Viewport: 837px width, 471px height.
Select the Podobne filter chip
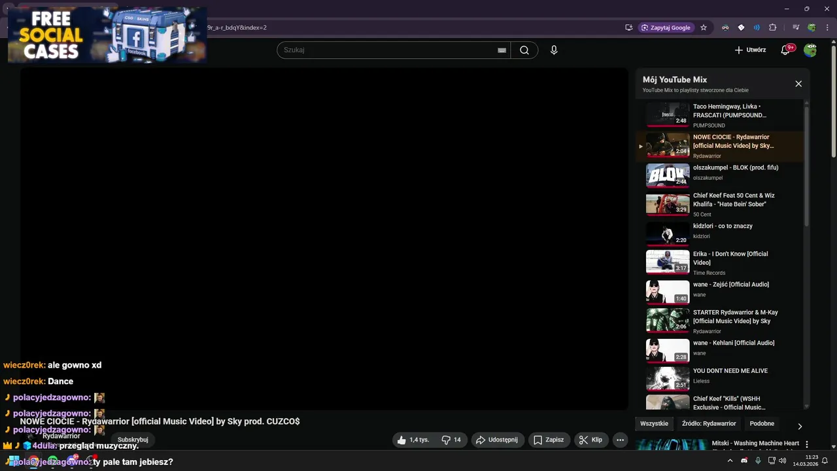[762, 423]
